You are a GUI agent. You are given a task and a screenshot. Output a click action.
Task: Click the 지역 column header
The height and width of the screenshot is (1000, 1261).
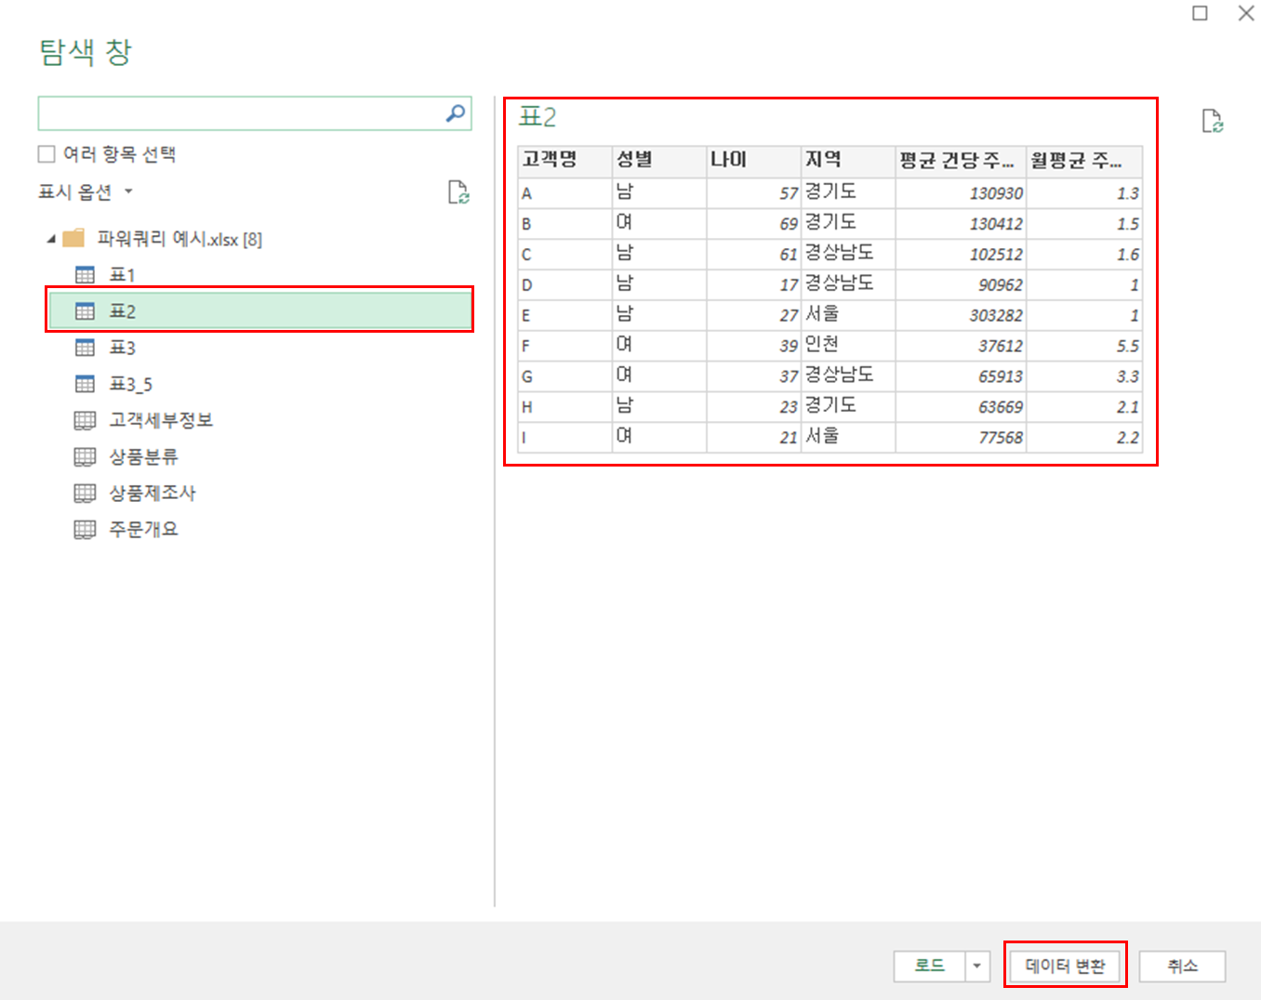coord(849,161)
